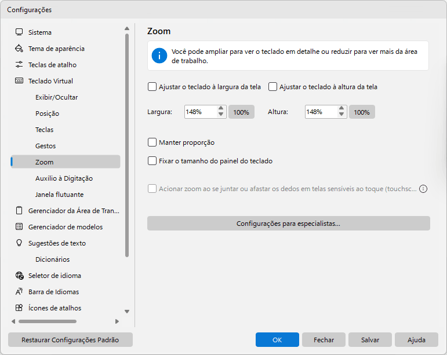Click the Tema de aparência paint bucket icon
Image resolution: width=447 pixels, height=355 pixels.
click(x=19, y=49)
